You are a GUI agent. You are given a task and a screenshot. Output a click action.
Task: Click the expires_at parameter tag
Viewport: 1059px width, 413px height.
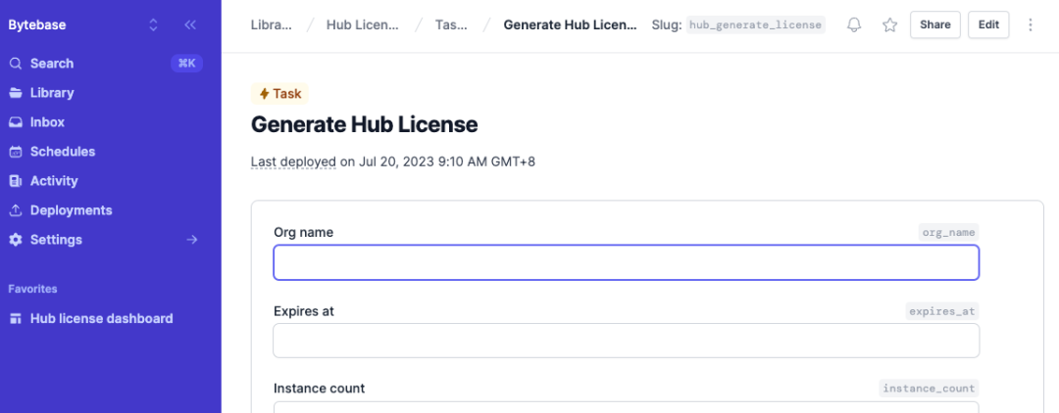(x=942, y=310)
